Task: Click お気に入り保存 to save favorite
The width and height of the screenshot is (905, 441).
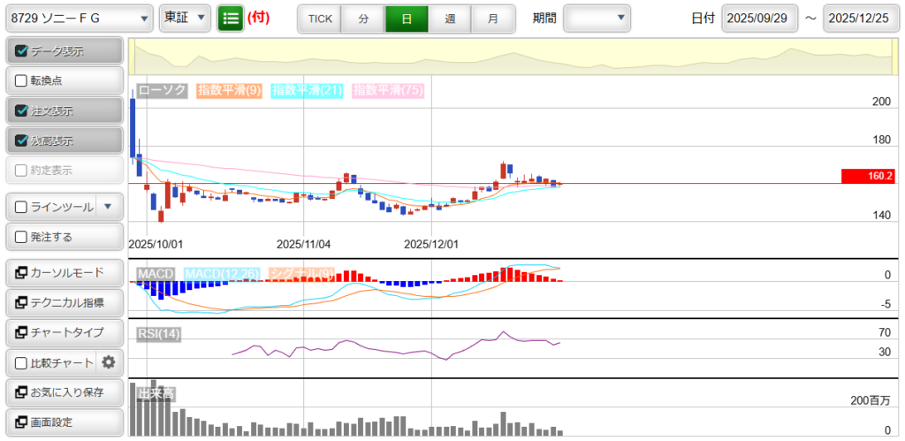Action: coord(64,392)
